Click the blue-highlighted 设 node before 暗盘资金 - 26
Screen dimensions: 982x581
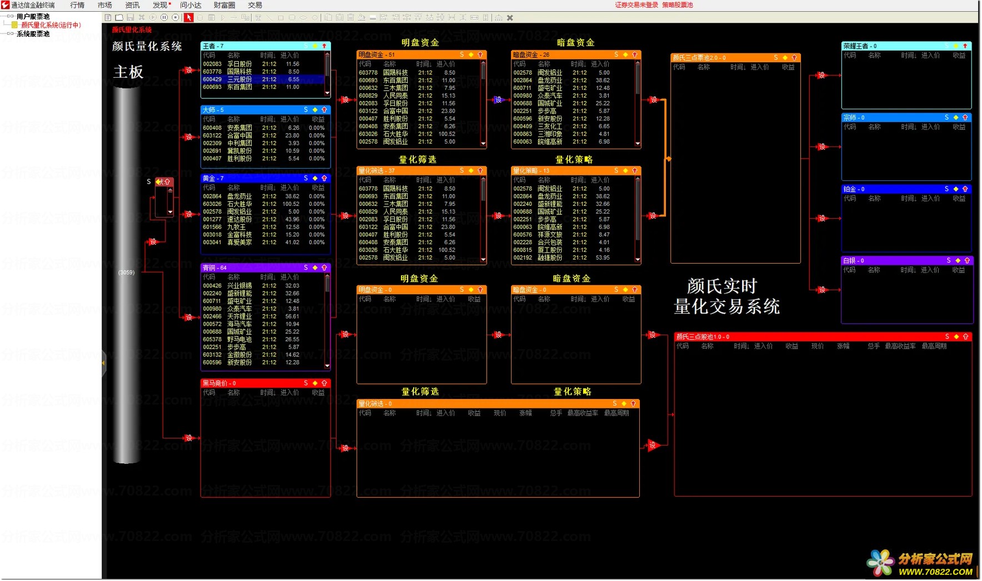[498, 100]
